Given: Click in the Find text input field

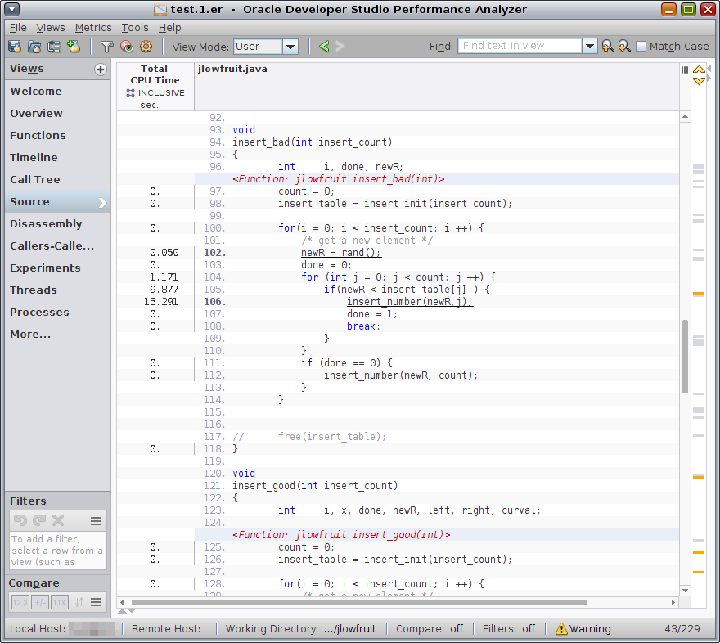Looking at the screenshot, I should [520, 47].
